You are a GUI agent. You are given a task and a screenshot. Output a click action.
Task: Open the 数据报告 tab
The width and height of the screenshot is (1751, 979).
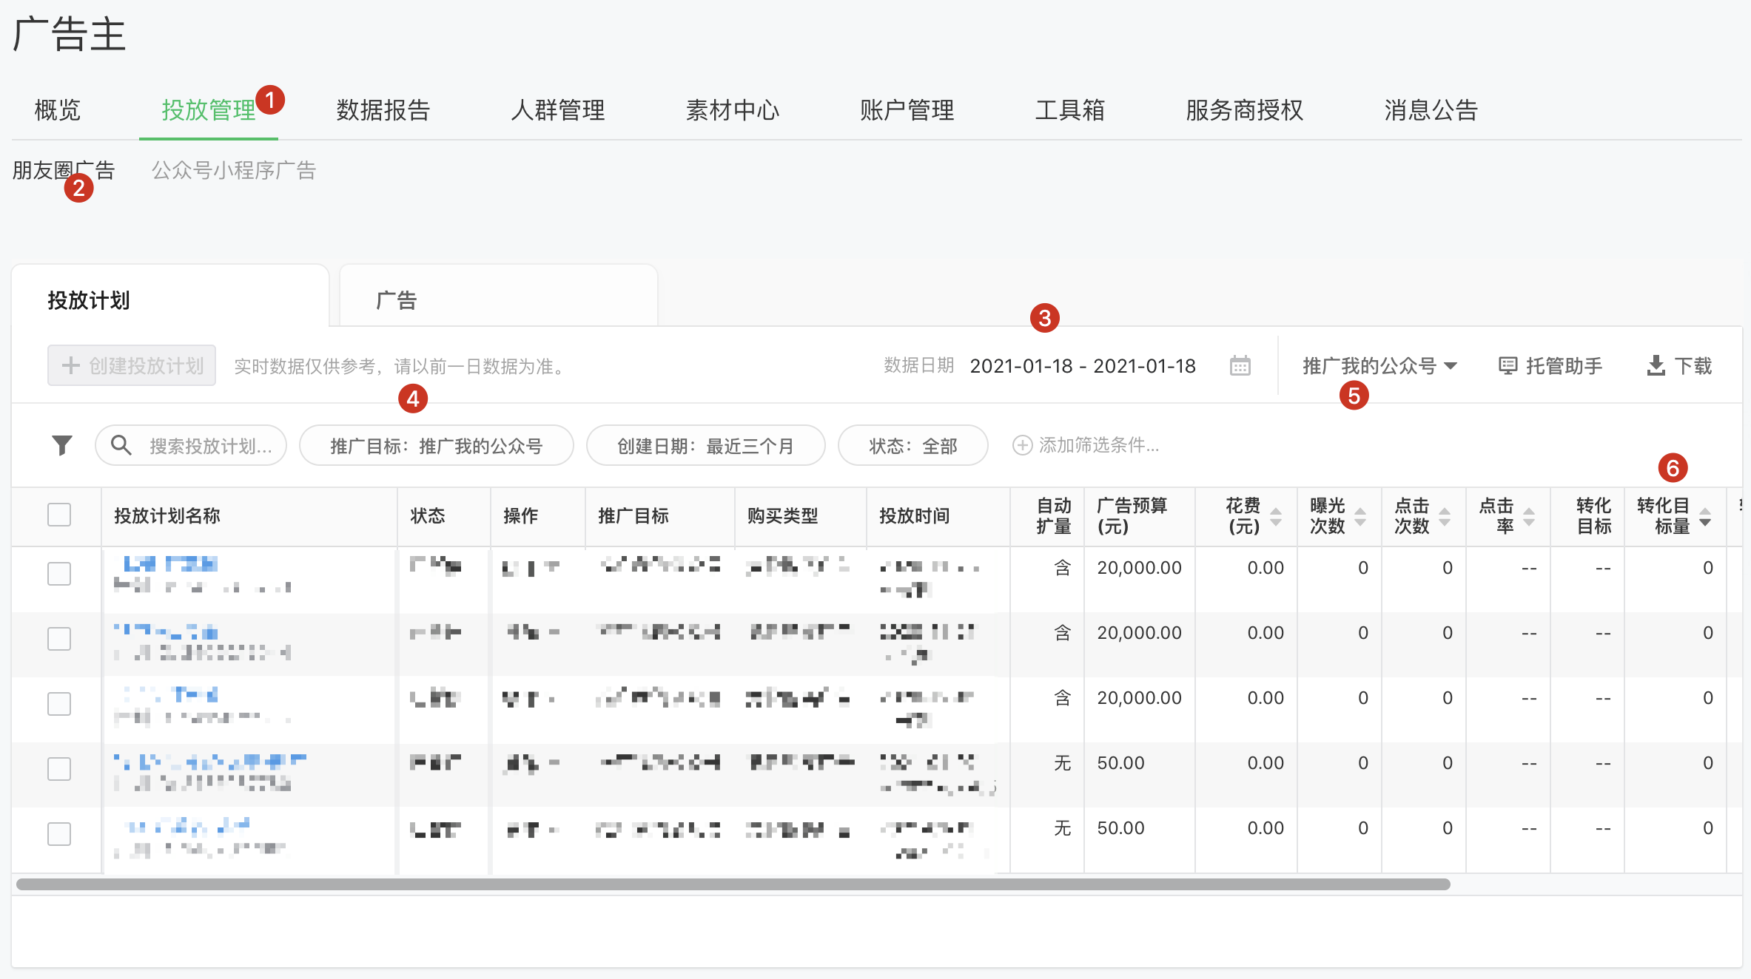[x=383, y=110]
